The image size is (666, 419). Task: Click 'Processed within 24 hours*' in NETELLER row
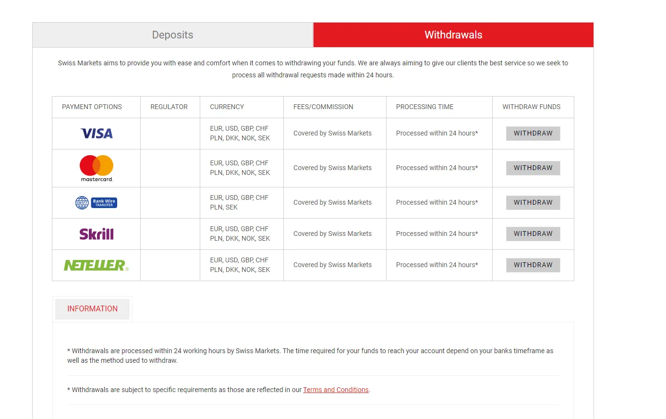point(437,265)
